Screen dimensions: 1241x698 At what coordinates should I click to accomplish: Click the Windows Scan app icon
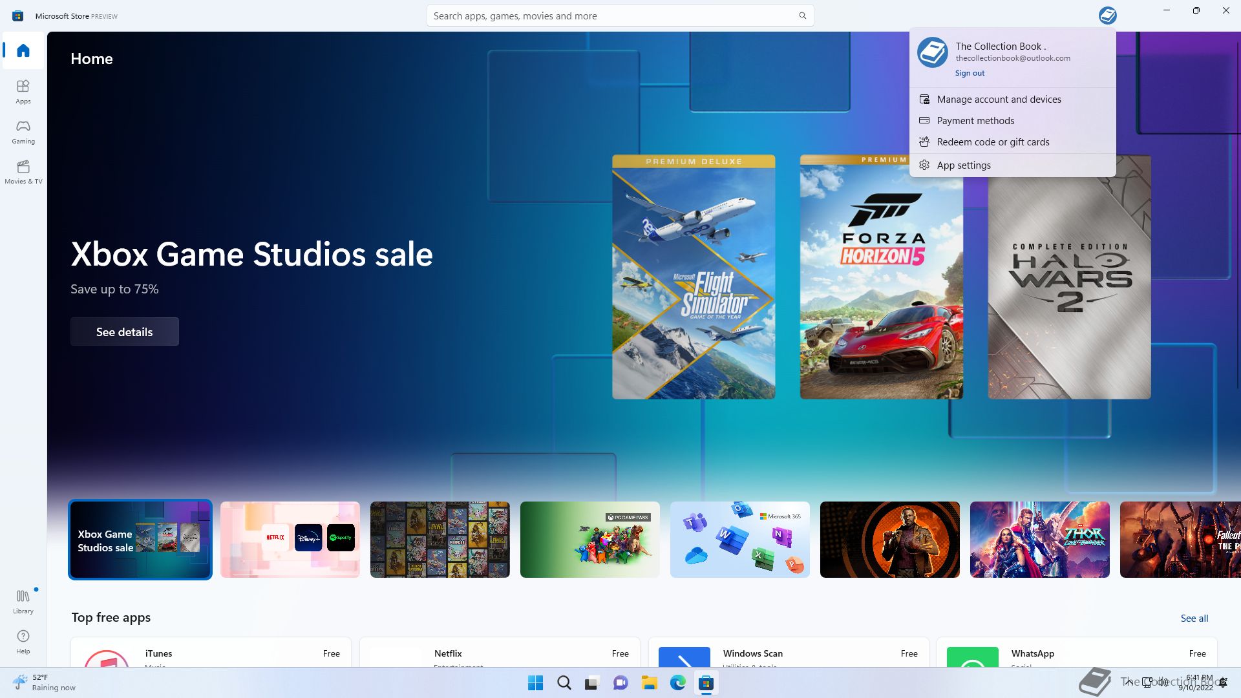click(x=684, y=657)
